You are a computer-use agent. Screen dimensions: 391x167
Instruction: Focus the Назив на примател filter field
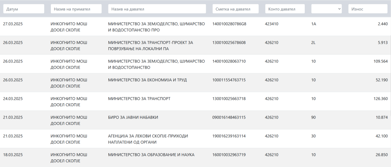(76, 9)
